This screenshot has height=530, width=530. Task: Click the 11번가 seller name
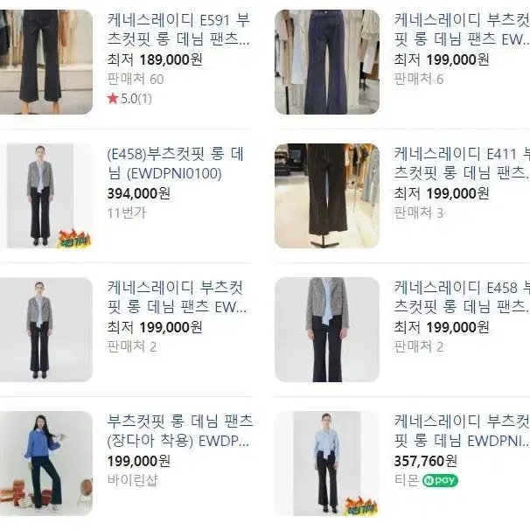click(x=127, y=213)
